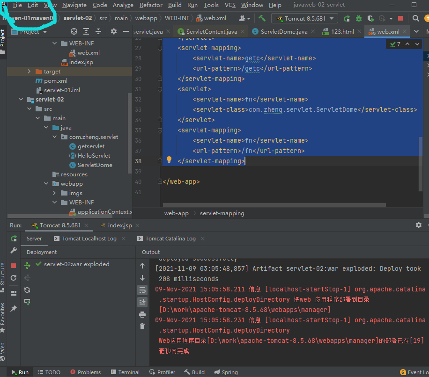The width and height of the screenshot is (429, 377).
Task: Click the locate-in-project crosshair icon
Action: click(74, 32)
